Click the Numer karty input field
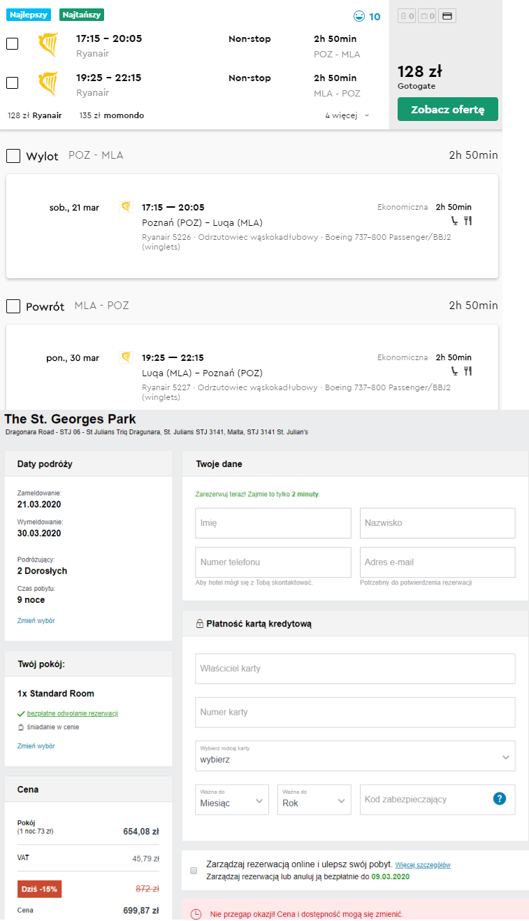Image resolution: width=529 pixels, height=921 pixels. click(x=355, y=713)
